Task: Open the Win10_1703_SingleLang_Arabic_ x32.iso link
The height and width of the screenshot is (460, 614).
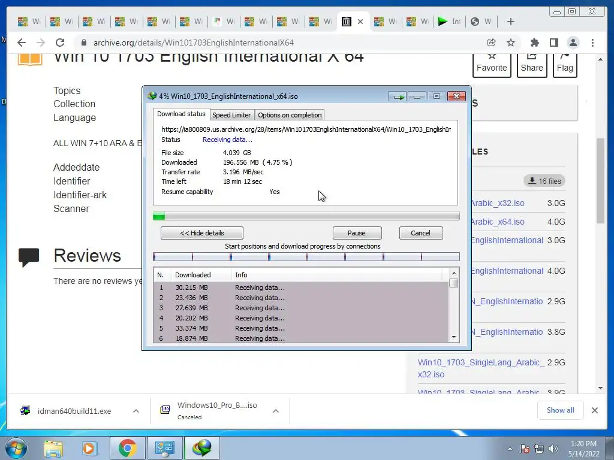Action: click(x=481, y=368)
